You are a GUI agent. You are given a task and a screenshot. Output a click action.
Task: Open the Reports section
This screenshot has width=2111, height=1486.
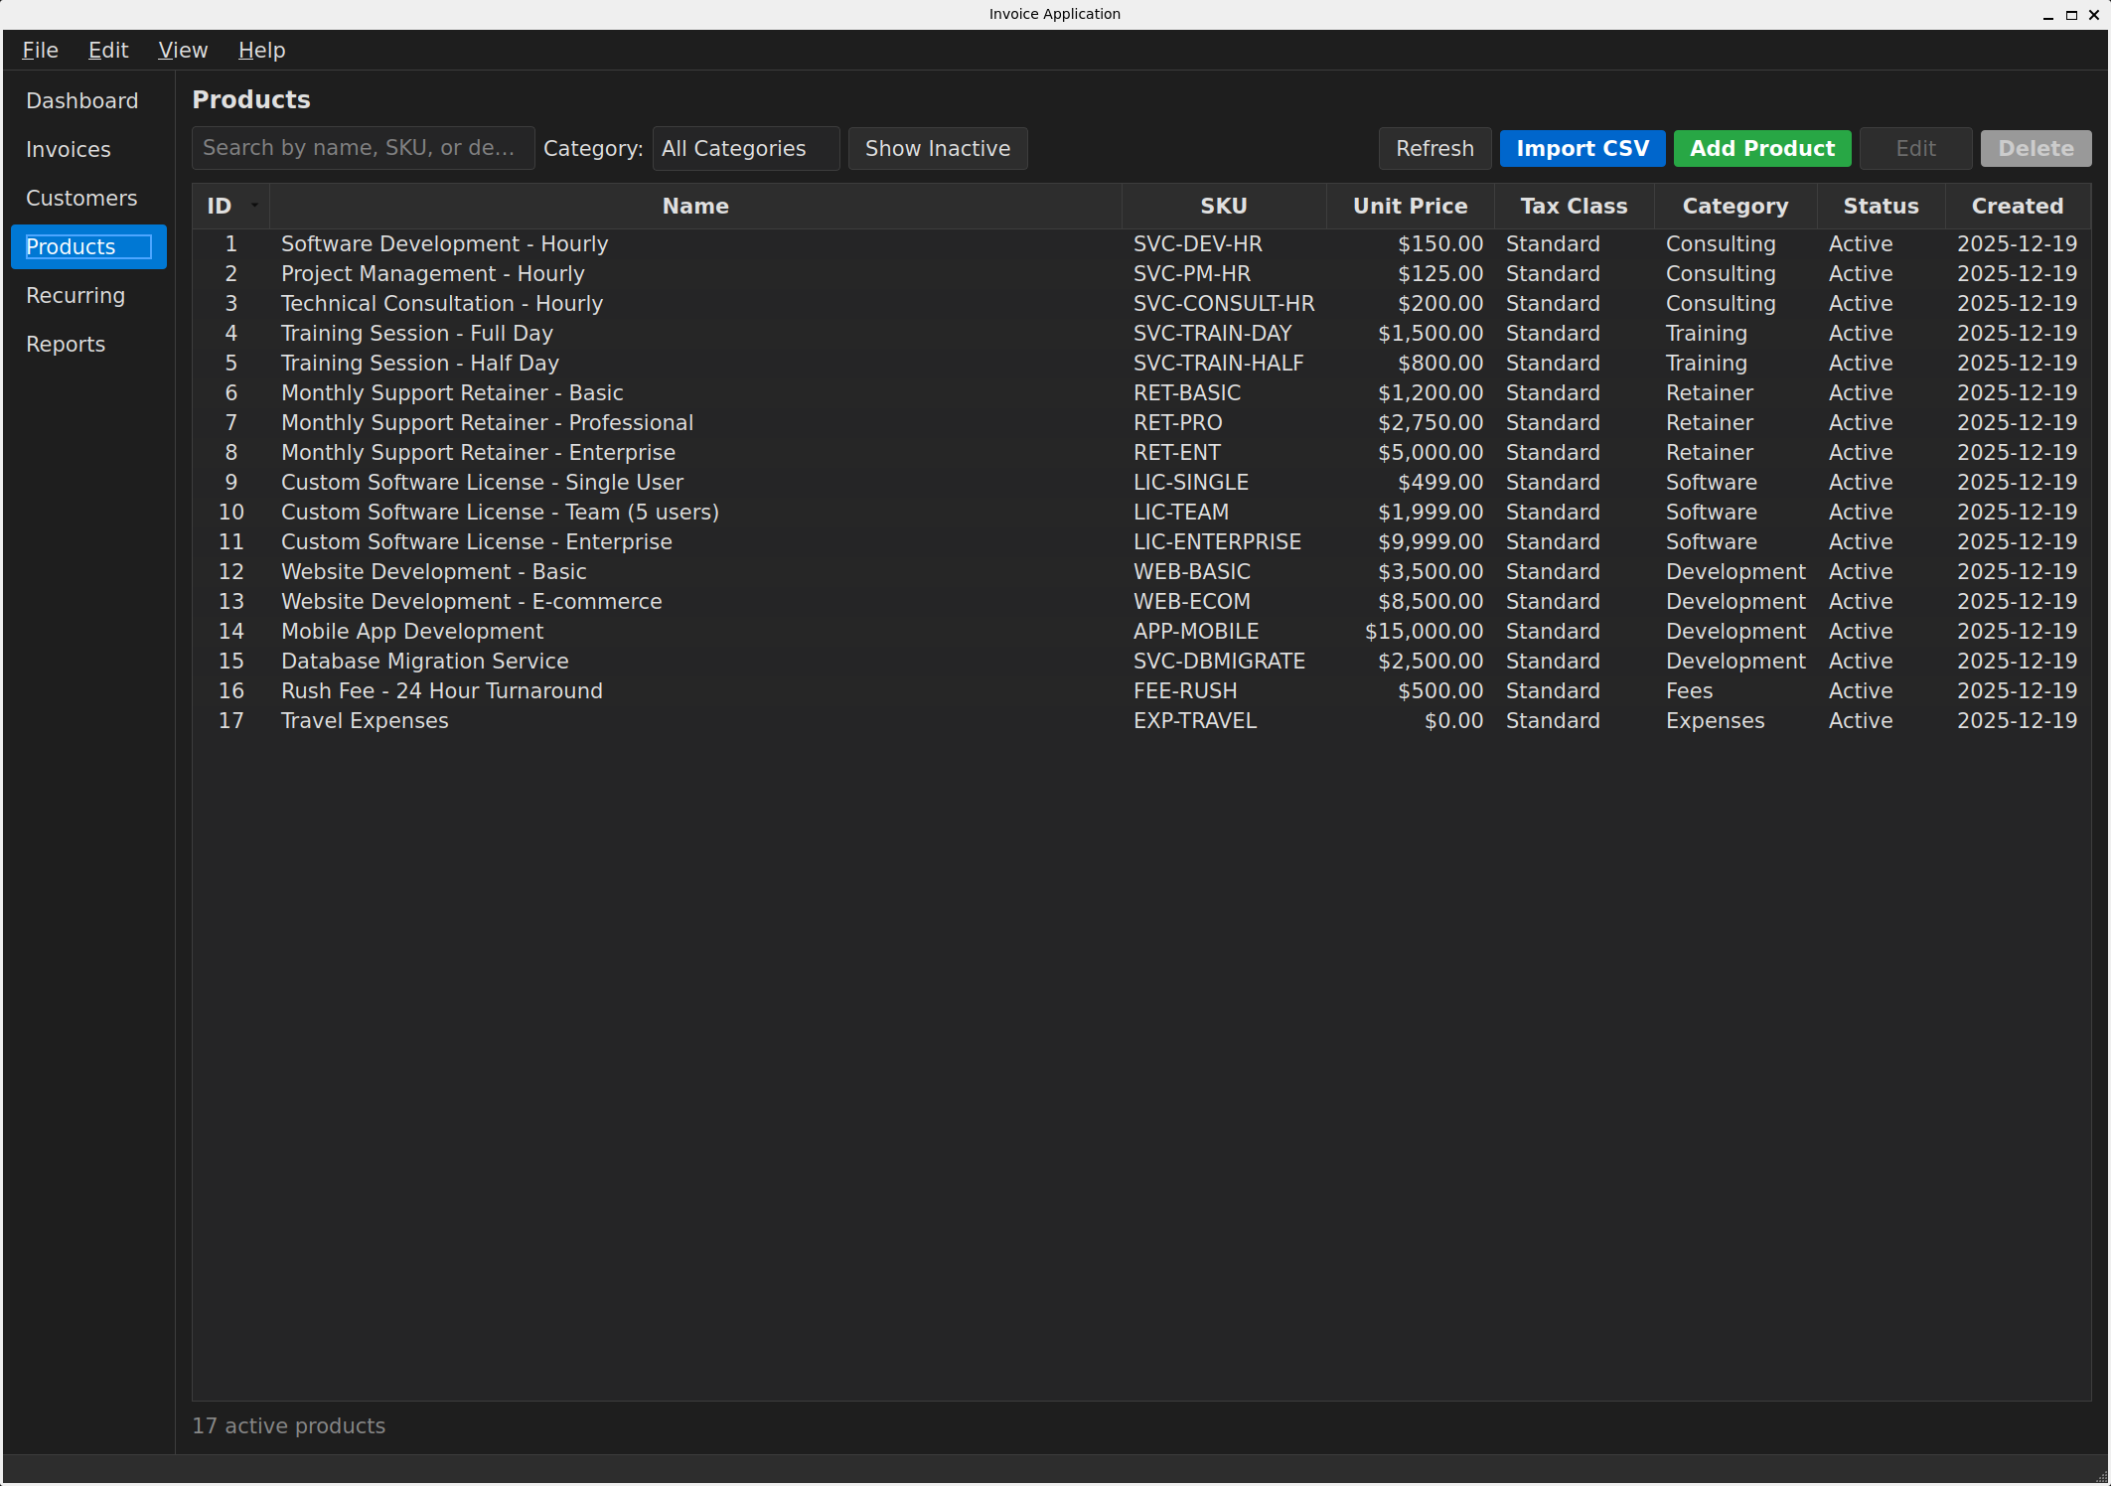pyautogui.click(x=66, y=344)
